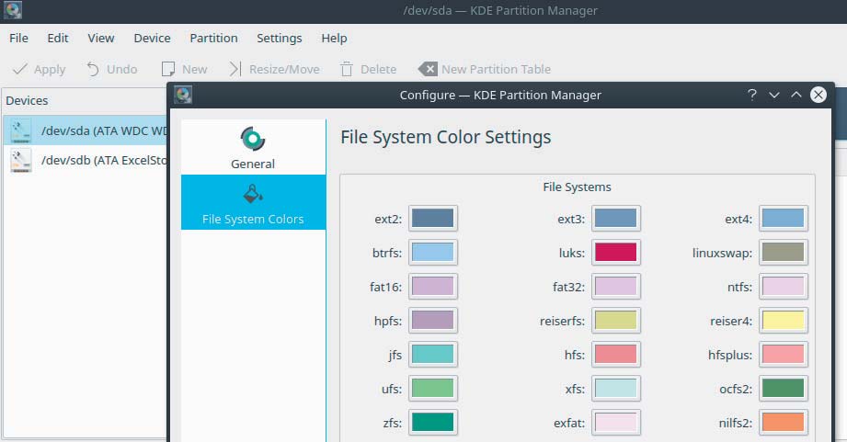Select the hpfs color button
847x442 pixels.
click(432, 320)
